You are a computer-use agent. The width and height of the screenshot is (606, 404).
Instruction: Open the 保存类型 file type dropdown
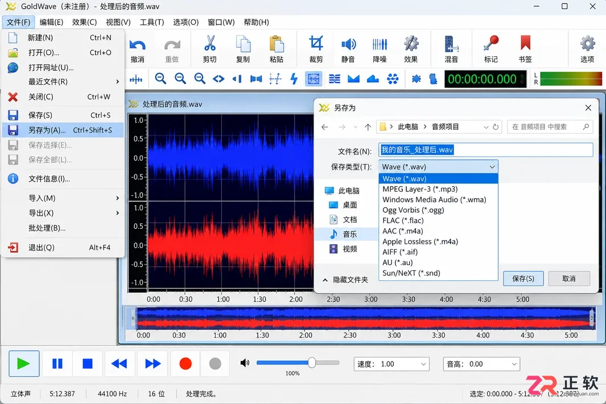[438, 167]
